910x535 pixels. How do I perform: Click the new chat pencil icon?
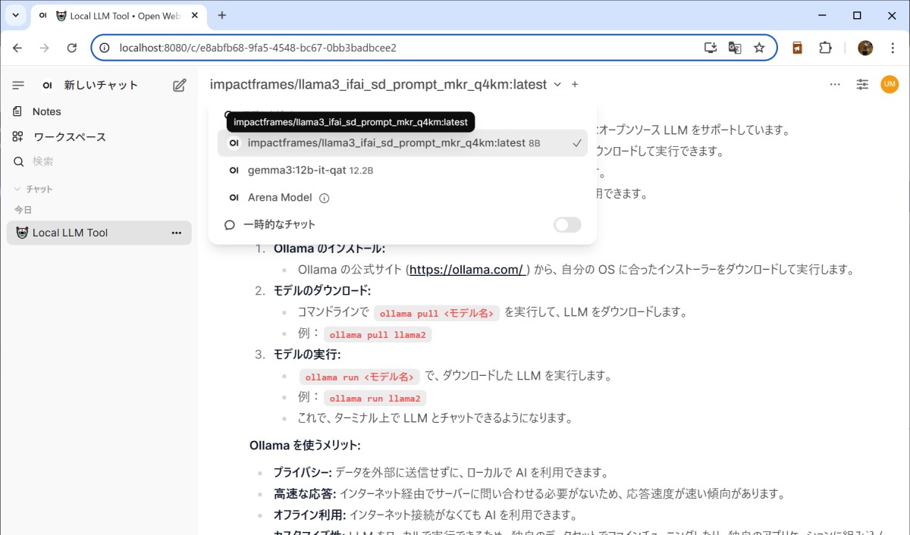point(180,85)
